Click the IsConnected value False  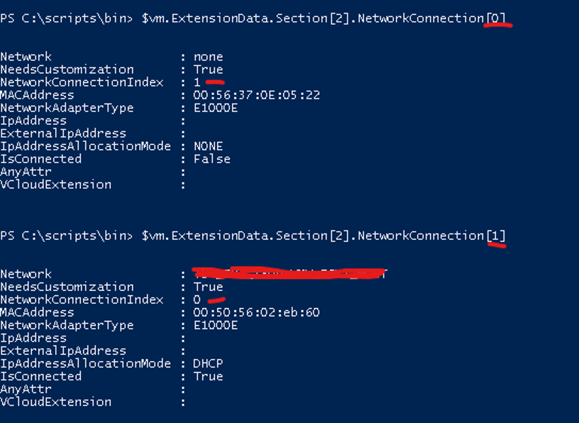[x=211, y=159]
